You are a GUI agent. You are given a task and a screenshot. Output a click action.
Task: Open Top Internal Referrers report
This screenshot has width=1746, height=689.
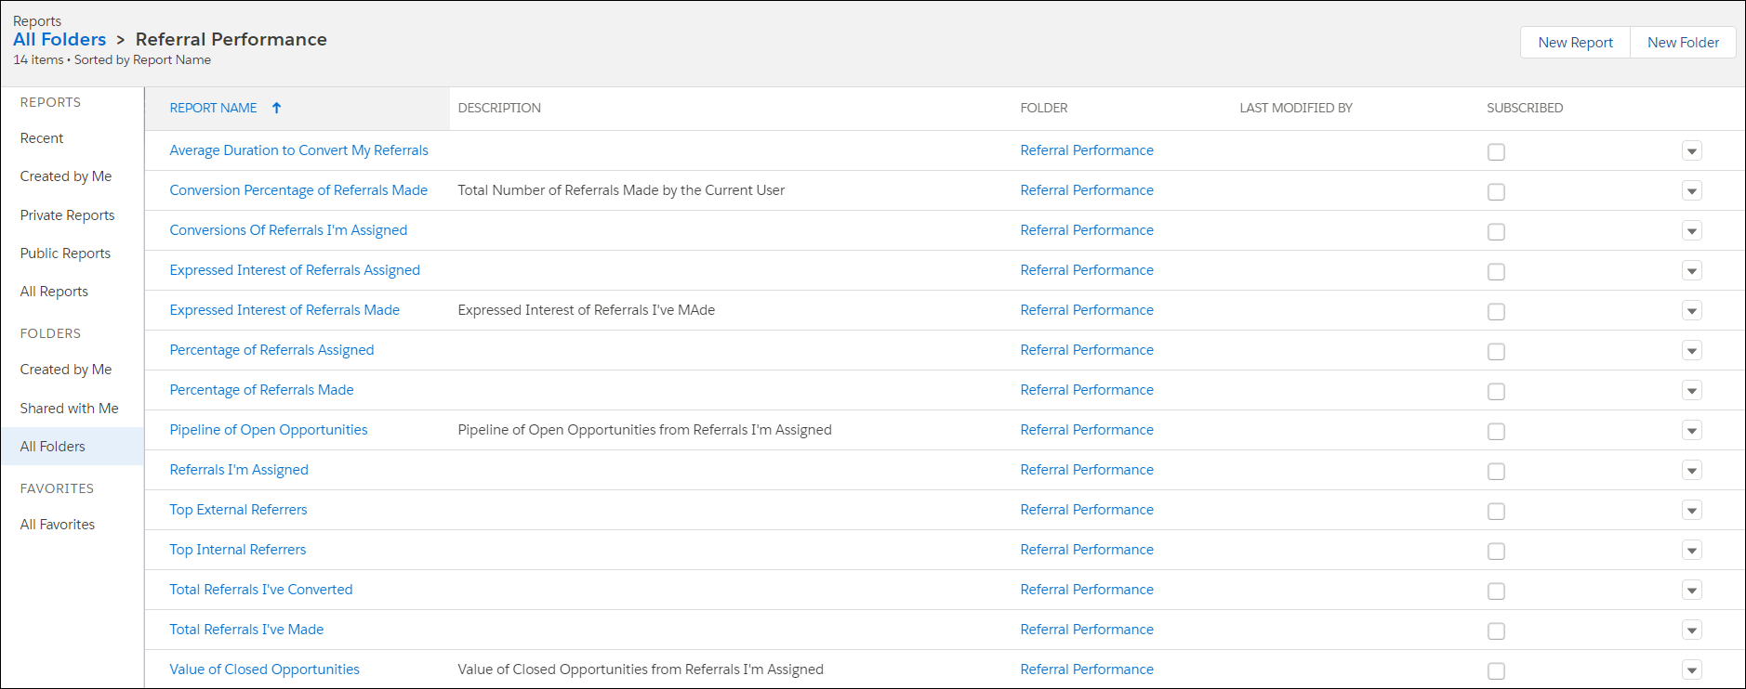pos(238,550)
